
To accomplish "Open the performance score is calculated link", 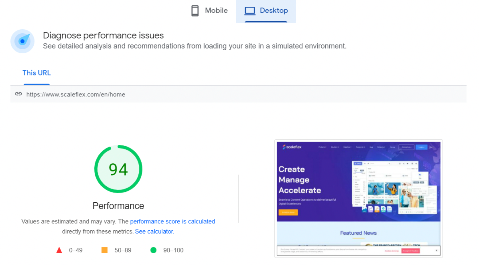I will 173,221.
